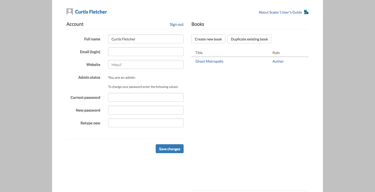Open the Curtis Fletcher profile link
The width and height of the screenshot is (375, 192).
tap(91, 12)
